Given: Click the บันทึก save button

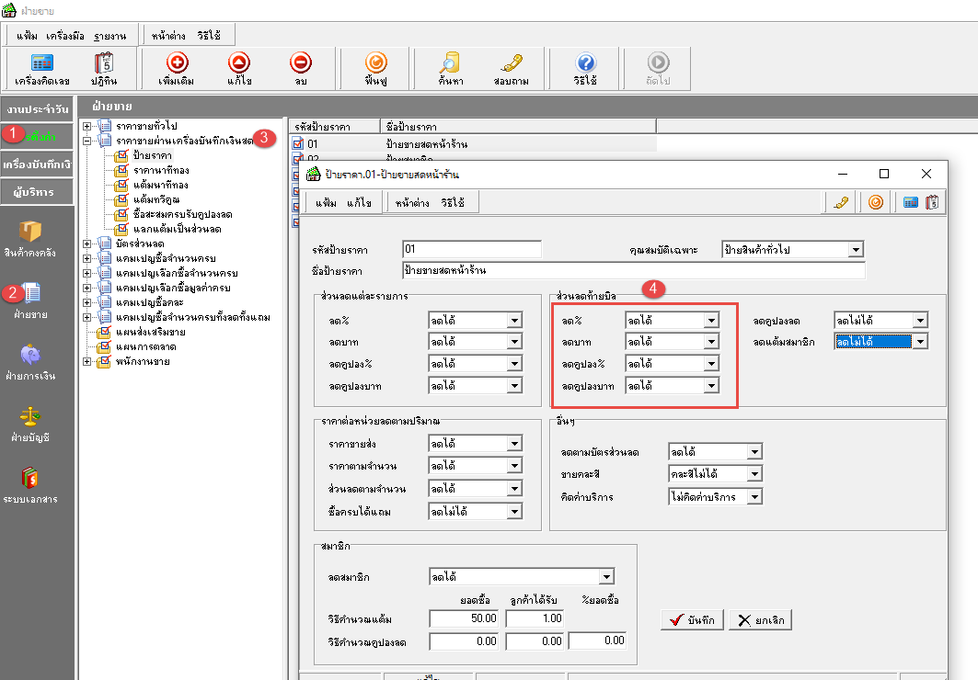Looking at the screenshot, I should [x=690, y=620].
